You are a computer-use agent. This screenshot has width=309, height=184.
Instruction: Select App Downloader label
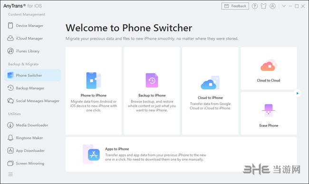(30, 150)
